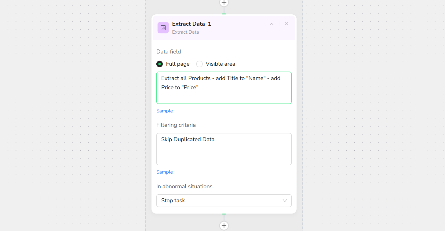445x231 pixels.
Task: Click the In abnormal situations label
Action: pos(184,186)
